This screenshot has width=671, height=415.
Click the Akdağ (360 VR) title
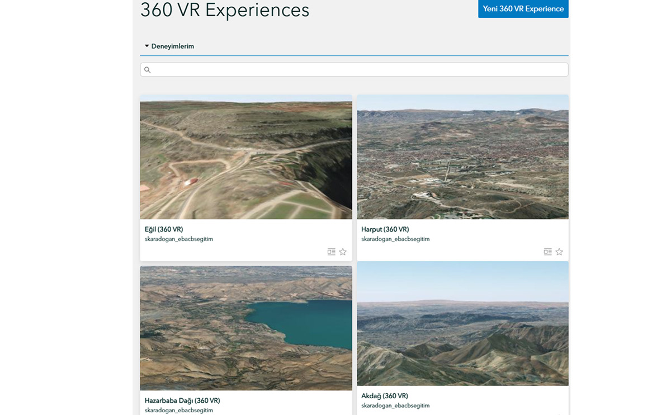(385, 396)
